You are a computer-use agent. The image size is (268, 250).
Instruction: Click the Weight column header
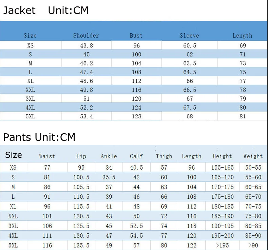point(253,156)
